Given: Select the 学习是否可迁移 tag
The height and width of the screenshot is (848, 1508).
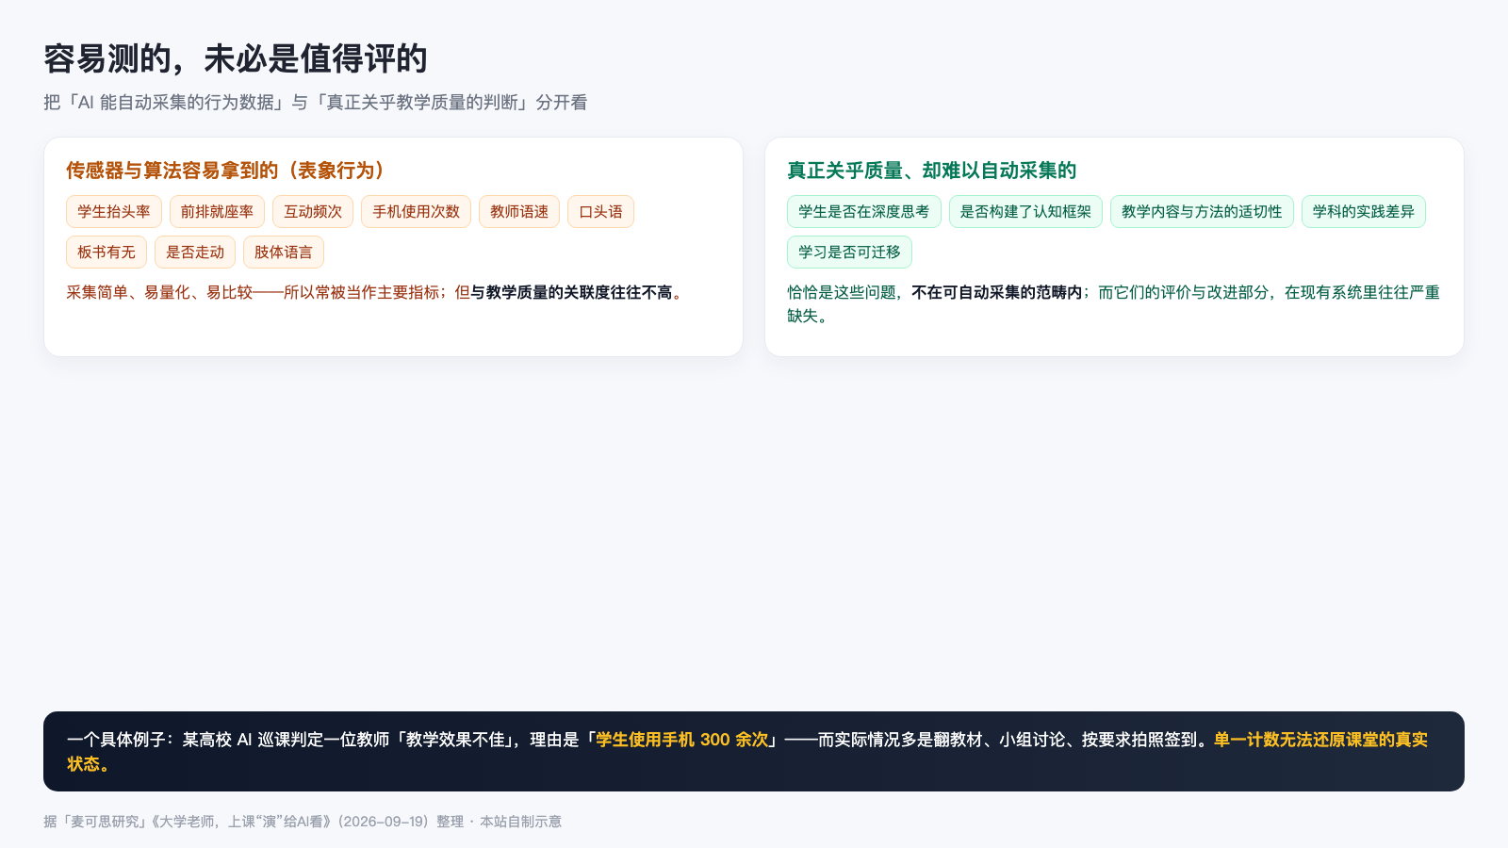Looking at the screenshot, I should pos(849,253).
